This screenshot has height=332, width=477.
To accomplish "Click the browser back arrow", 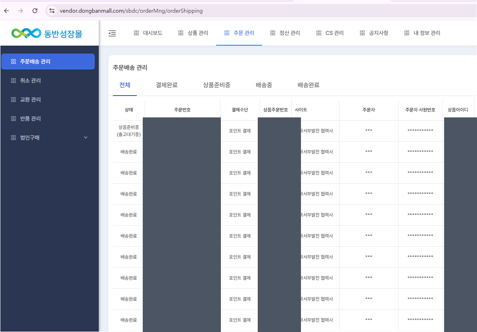I will 6,11.
